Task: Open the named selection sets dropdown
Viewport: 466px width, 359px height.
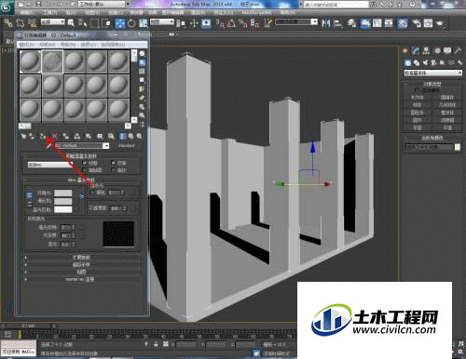Action: (x=296, y=21)
